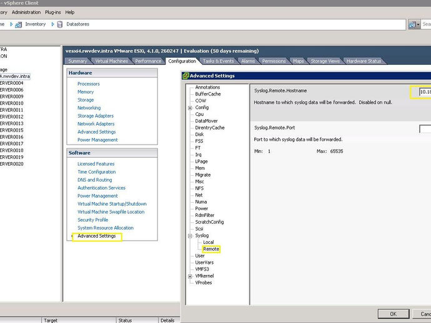This screenshot has height=323, width=431.
Task: Click the Syslog.Remote.Hostname input field
Action: pyautogui.click(x=425, y=92)
